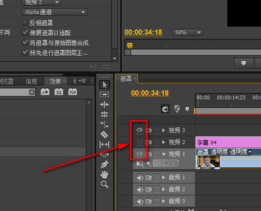261x211 pixels.
Task: Toggle the lock box on 音频 1
Action: point(157,177)
